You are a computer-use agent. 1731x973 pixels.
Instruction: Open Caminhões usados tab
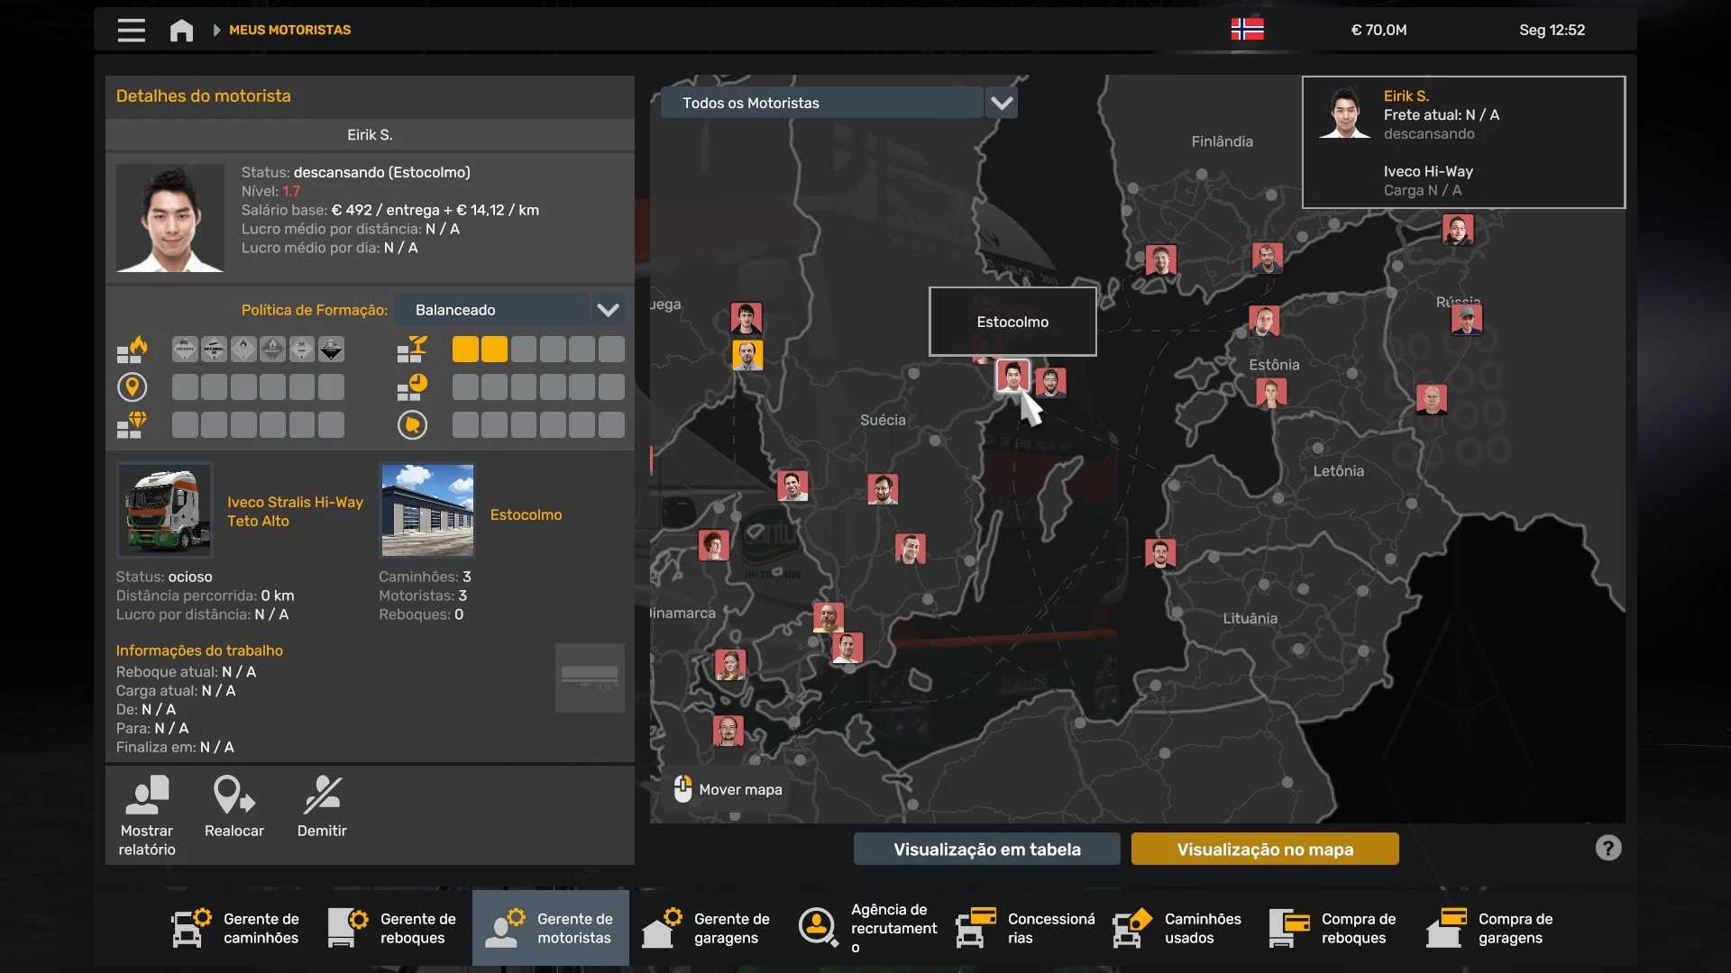(1177, 928)
